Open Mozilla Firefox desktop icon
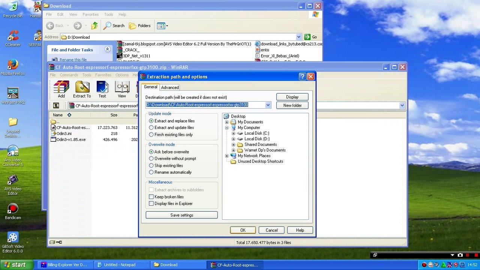 point(13,67)
